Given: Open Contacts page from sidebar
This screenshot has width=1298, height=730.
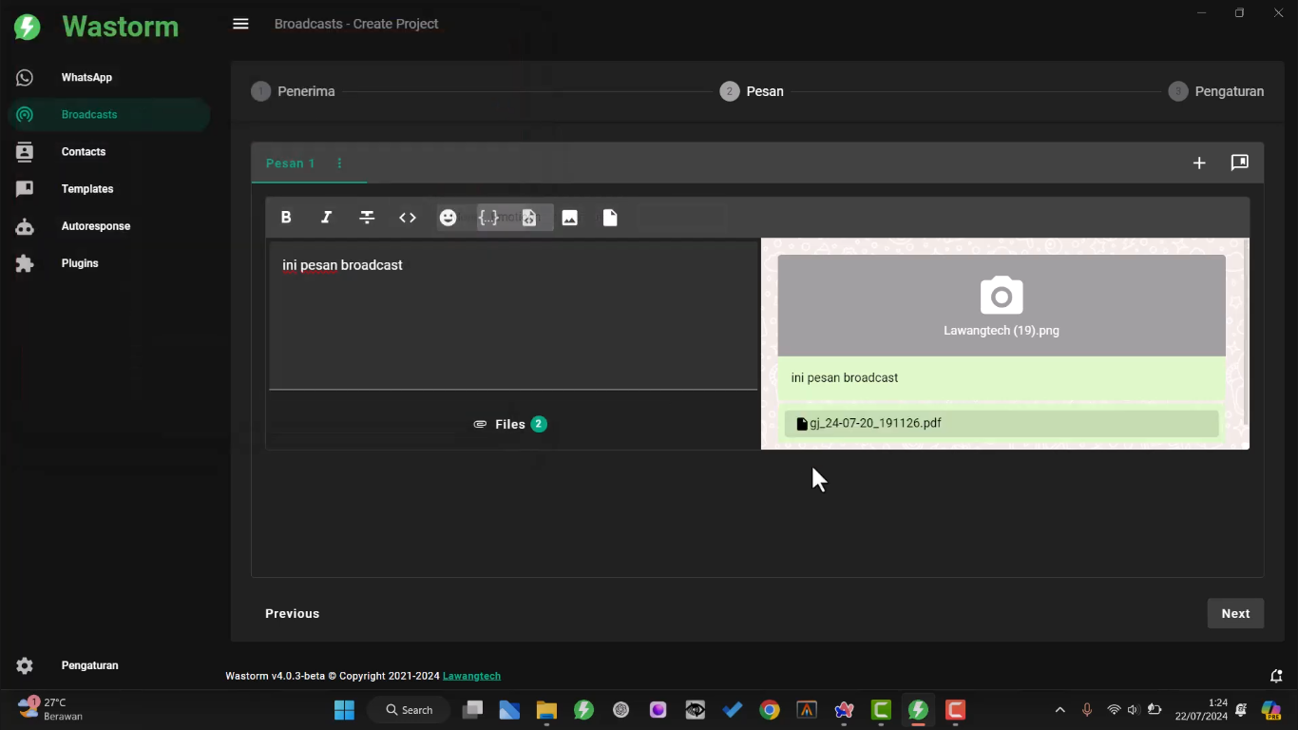Looking at the screenshot, I should (108, 152).
